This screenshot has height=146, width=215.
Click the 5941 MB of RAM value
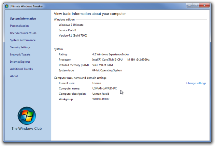tap(103, 65)
